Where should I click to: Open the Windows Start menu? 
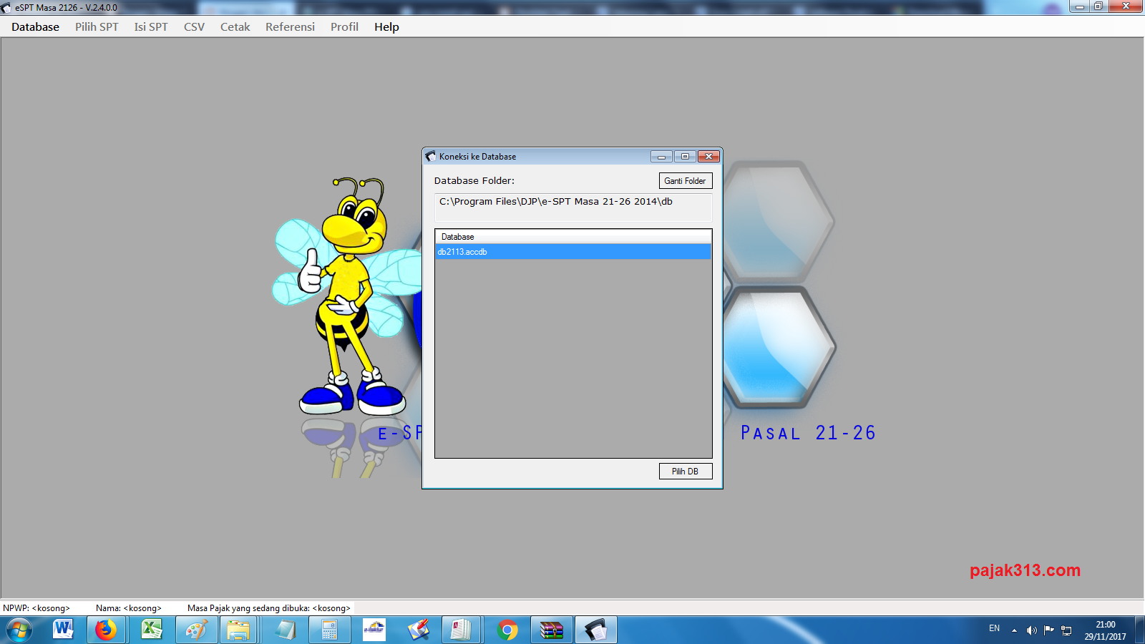[x=19, y=630]
